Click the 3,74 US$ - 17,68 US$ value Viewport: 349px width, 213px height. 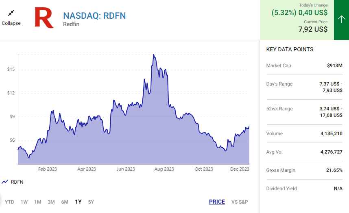[331, 112]
